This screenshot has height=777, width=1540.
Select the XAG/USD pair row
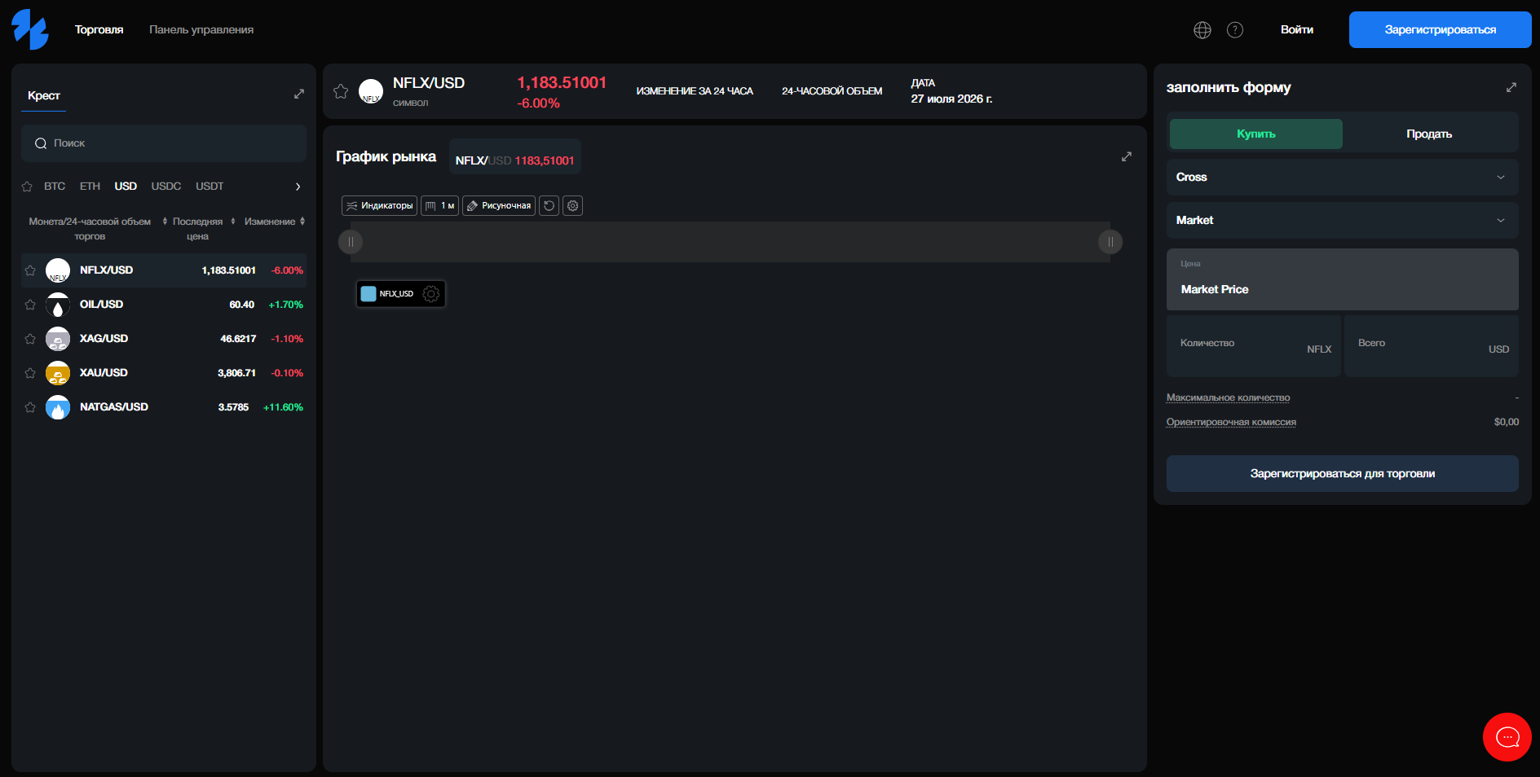164,339
